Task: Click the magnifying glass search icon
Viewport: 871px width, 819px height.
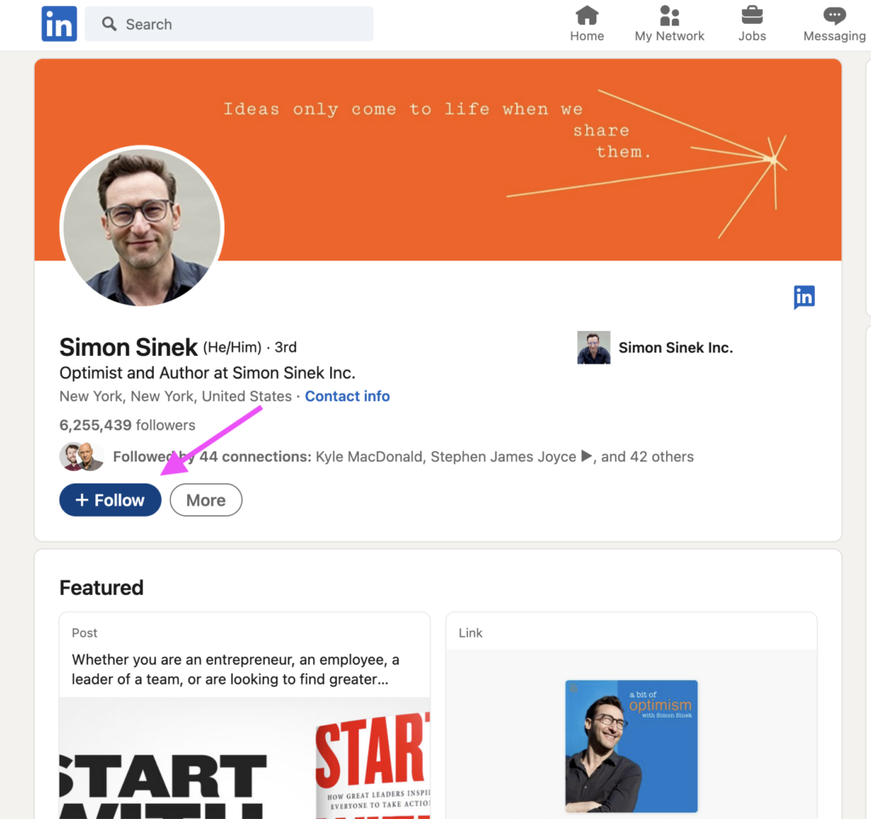Action: tap(110, 24)
